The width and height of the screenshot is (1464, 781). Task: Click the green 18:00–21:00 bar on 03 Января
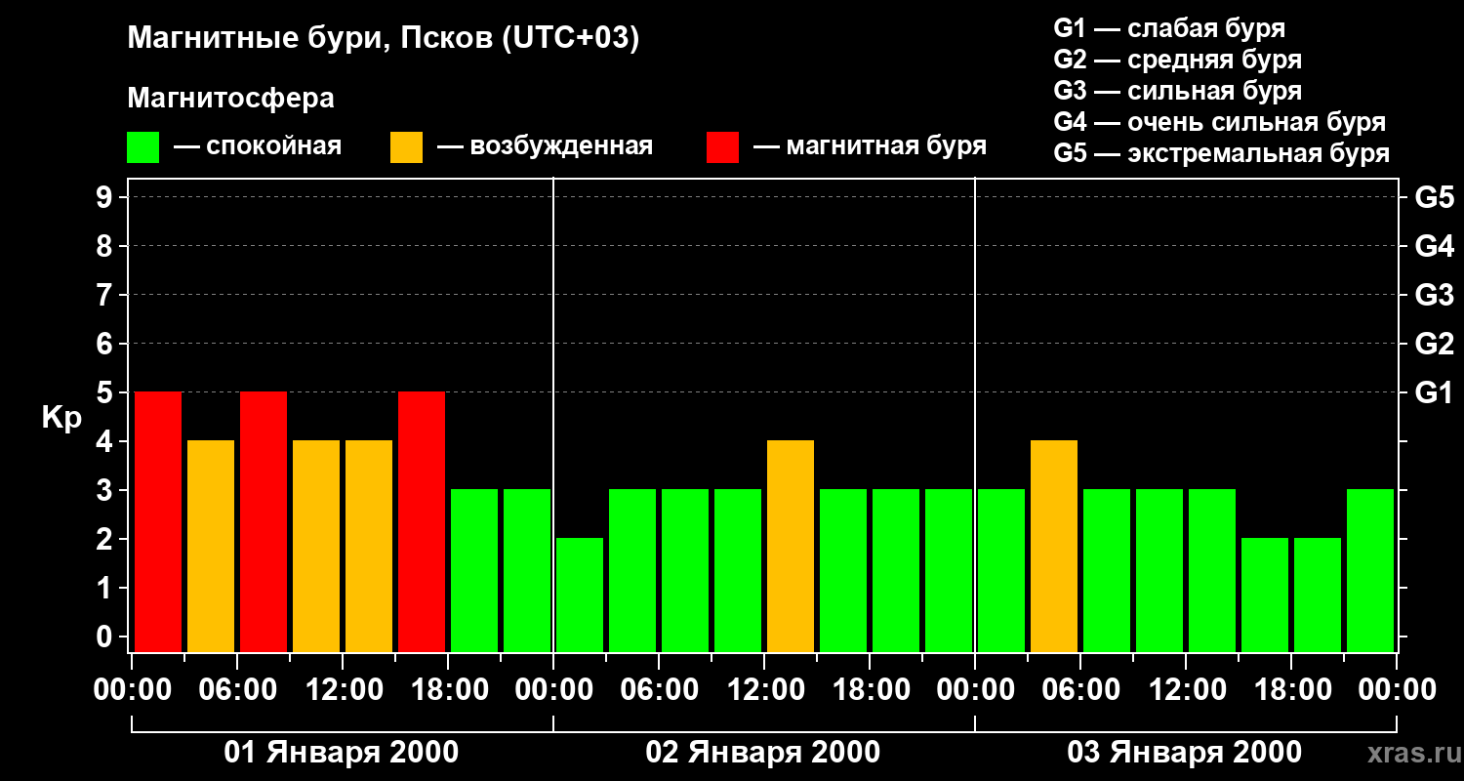point(1318,595)
